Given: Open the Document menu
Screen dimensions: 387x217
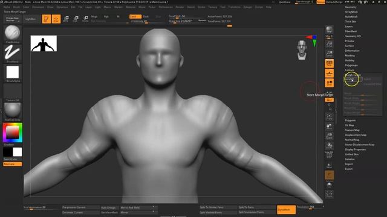Looking at the screenshot, I should coord(38,7).
